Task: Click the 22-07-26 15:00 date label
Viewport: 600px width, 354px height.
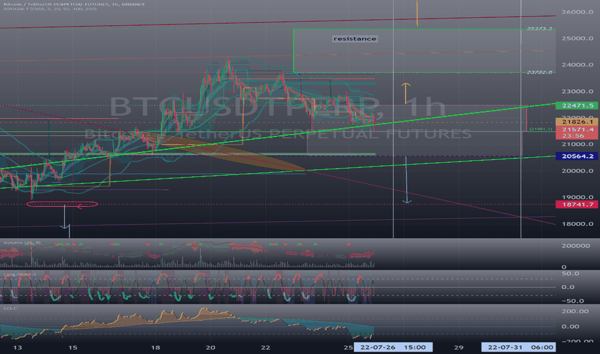Action: coord(393,347)
